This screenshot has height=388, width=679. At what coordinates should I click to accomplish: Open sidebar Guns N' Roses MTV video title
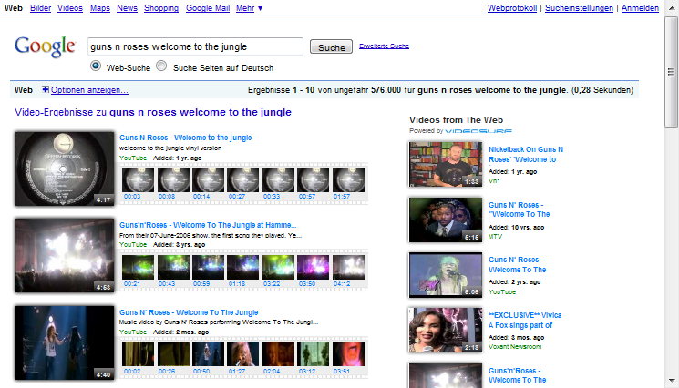[x=519, y=209]
